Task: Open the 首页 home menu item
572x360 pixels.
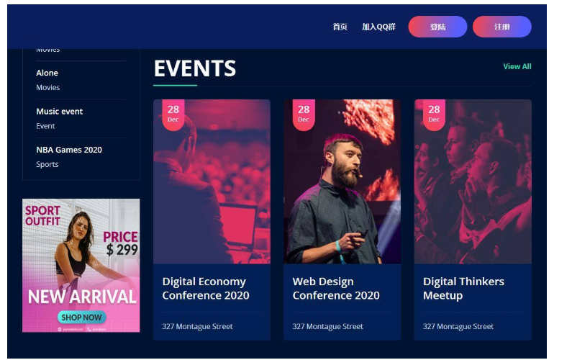Action: click(x=340, y=27)
